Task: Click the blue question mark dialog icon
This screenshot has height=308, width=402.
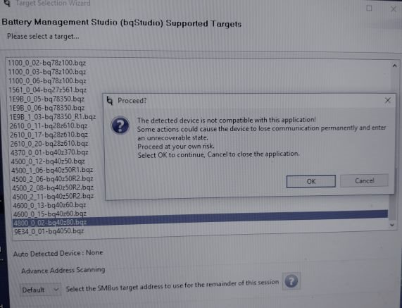Action: click(x=120, y=125)
